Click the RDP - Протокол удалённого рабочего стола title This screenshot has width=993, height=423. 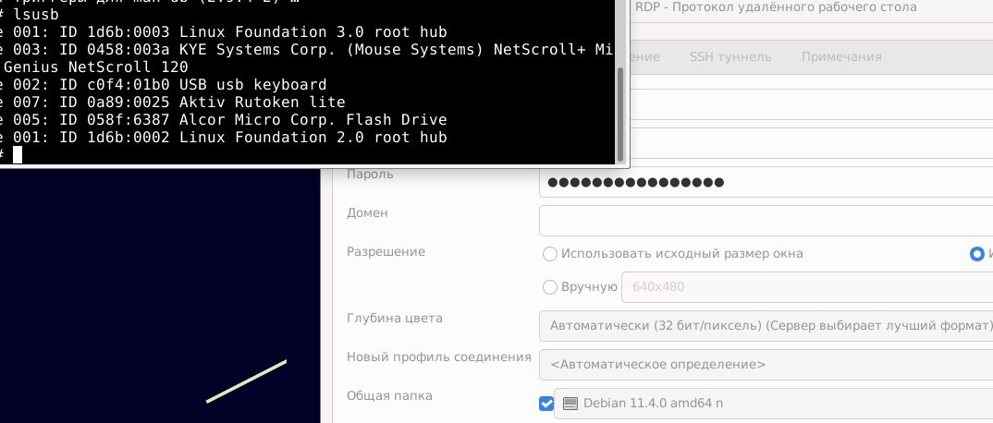point(776,7)
